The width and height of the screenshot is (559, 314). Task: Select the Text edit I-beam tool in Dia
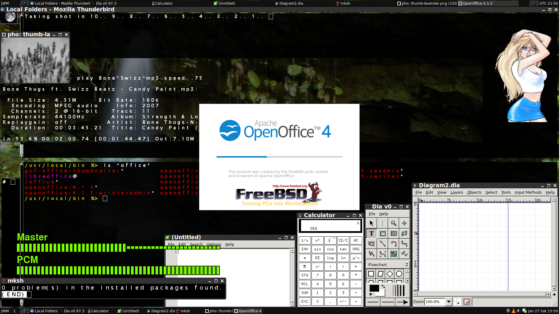pyautogui.click(x=382, y=223)
